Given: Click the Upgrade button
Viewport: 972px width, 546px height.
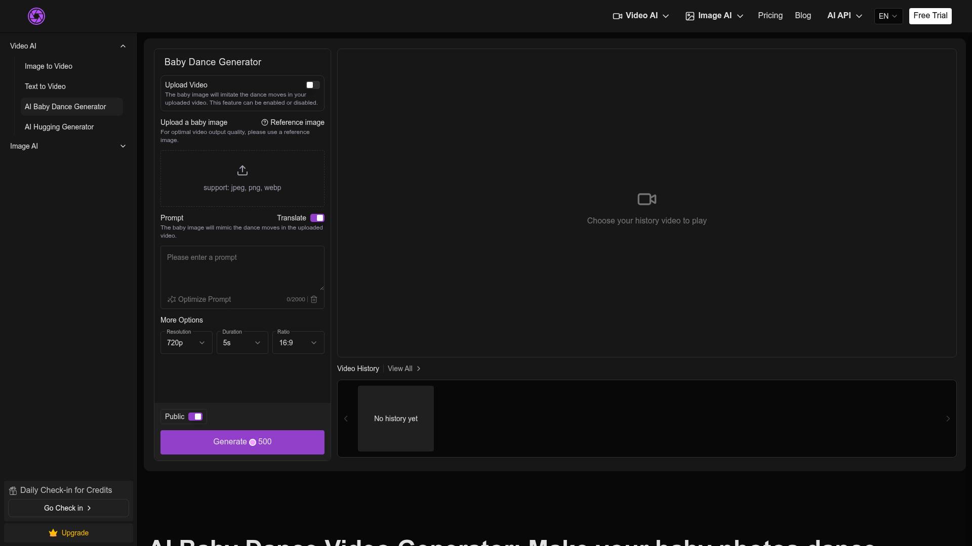Looking at the screenshot, I should (x=68, y=533).
